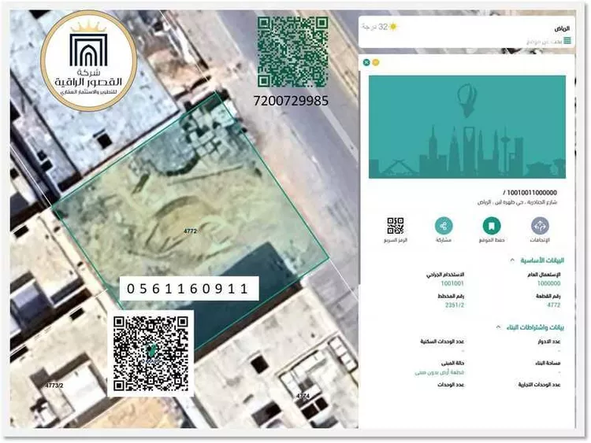The height and width of the screenshot is (443, 591).
Task: Click the رقم المخطط field label
Action: point(451,296)
